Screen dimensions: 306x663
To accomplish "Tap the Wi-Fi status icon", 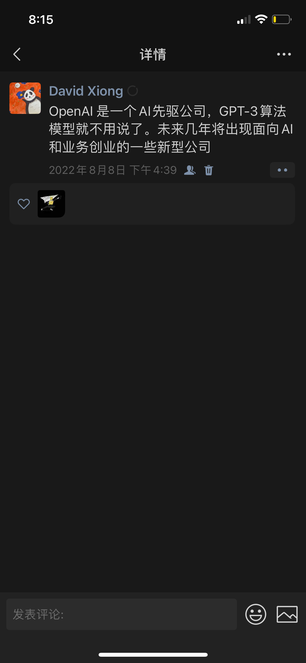I will point(261,19).
